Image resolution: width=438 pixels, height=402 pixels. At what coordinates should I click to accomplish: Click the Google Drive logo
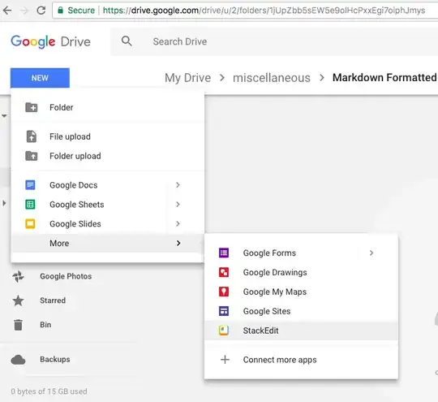pyautogui.click(x=50, y=41)
